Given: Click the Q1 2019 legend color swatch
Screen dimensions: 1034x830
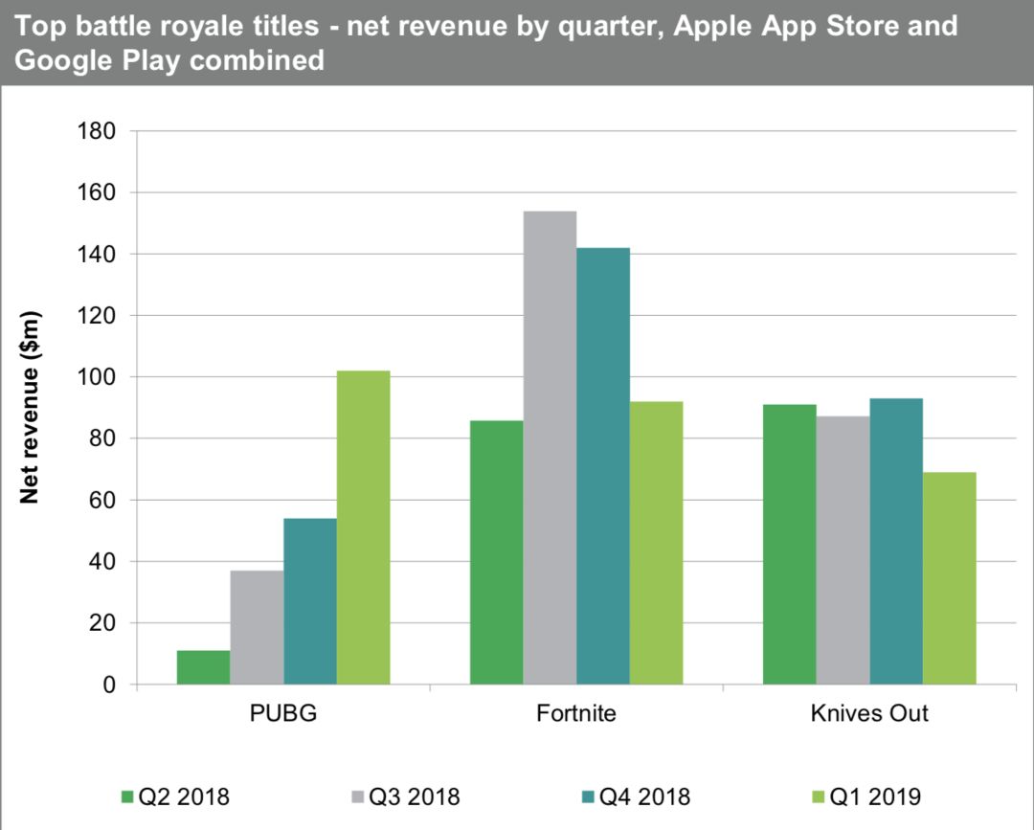Looking at the screenshot, I should click(x=819, y=796).
